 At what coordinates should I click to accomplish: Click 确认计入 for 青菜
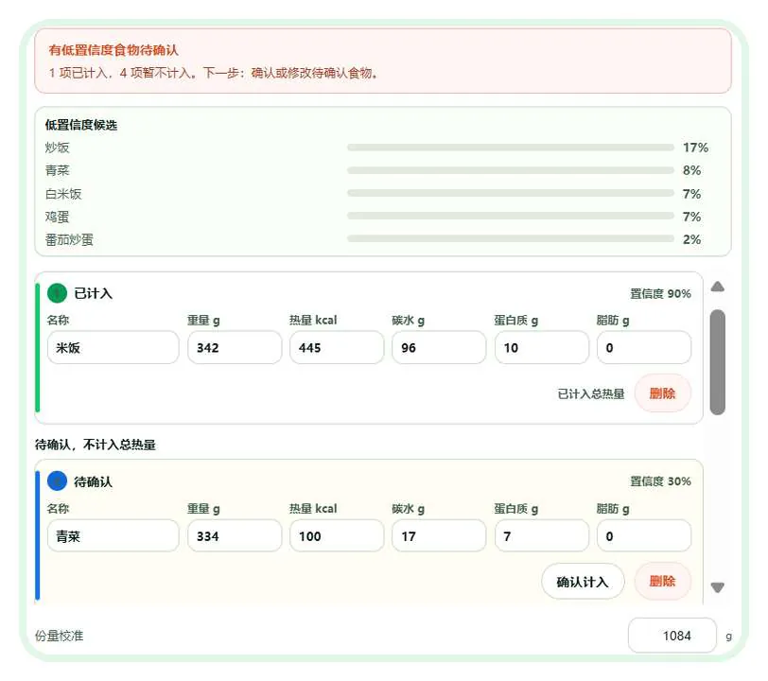pyautogui.click(x=583, y=582)
